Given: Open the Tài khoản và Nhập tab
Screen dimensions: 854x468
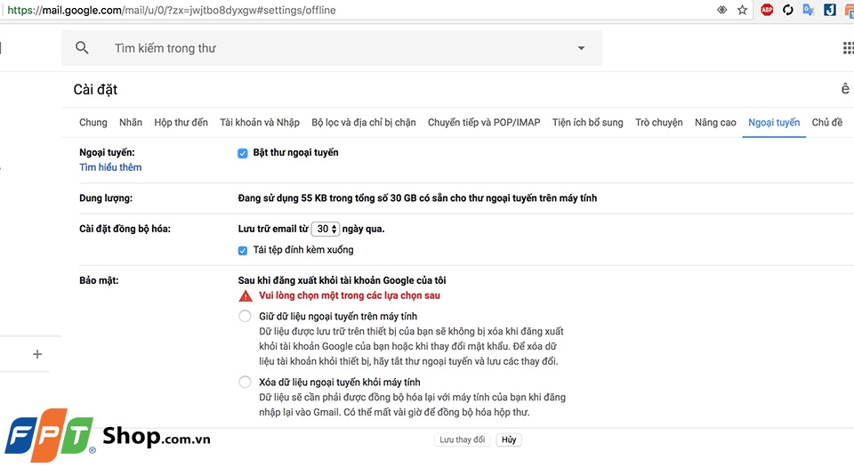Looking at the screenshot, I should click(260, 123).
